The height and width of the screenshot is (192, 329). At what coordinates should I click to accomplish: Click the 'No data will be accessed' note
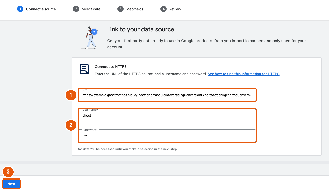click(127, 149)
